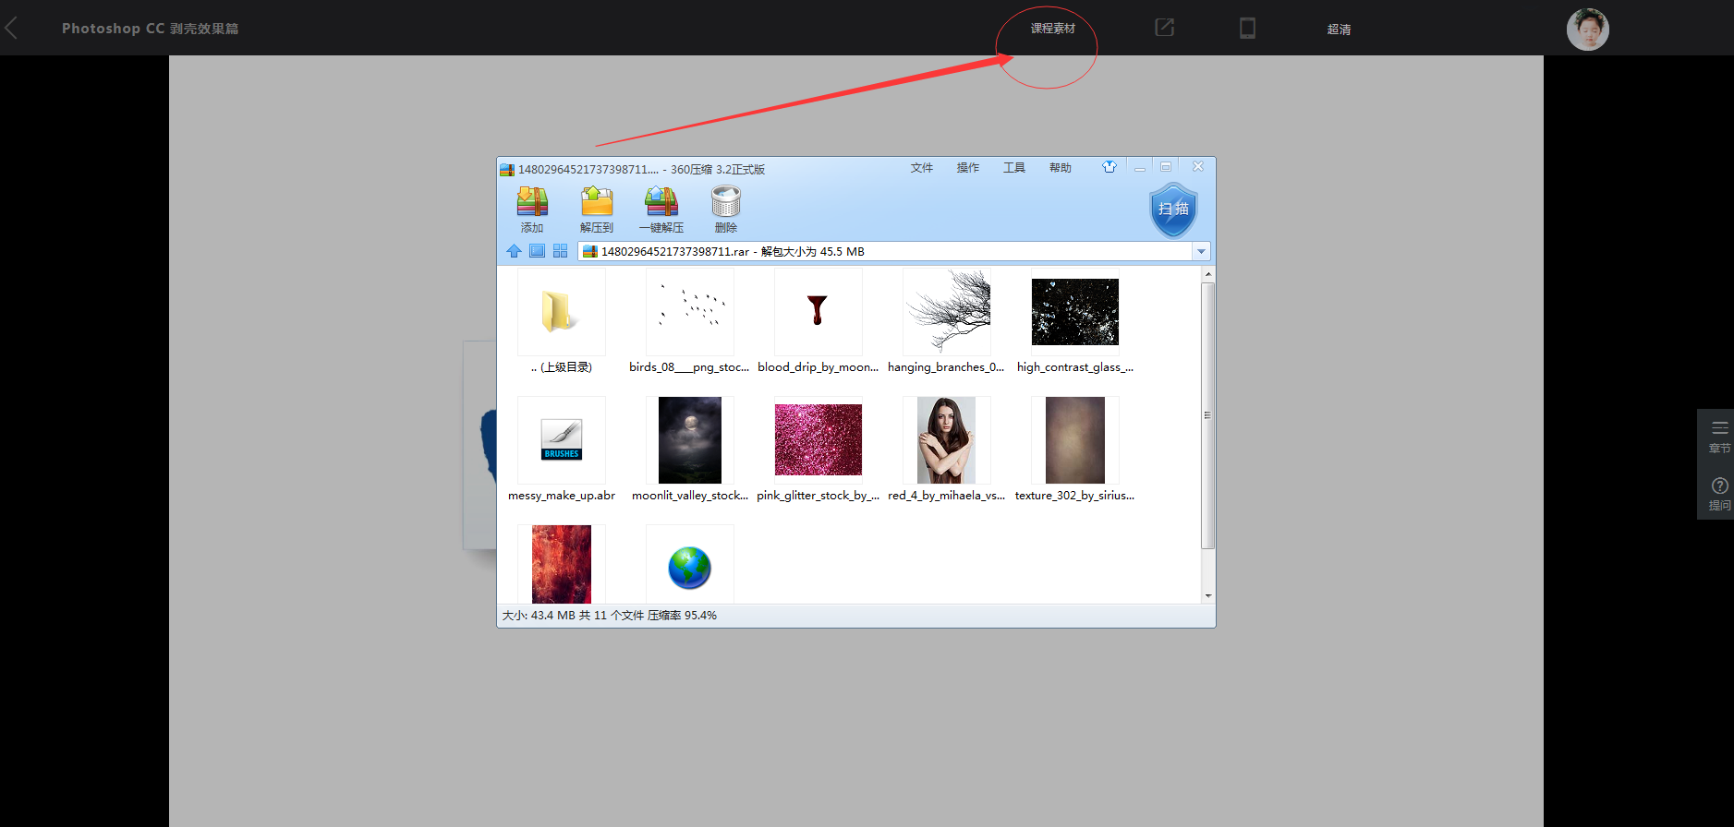Image resolution: width=1734 pixels, height=827 pixels.
Task: Change video quality via 超清
Action: [x=1339, y=30]
